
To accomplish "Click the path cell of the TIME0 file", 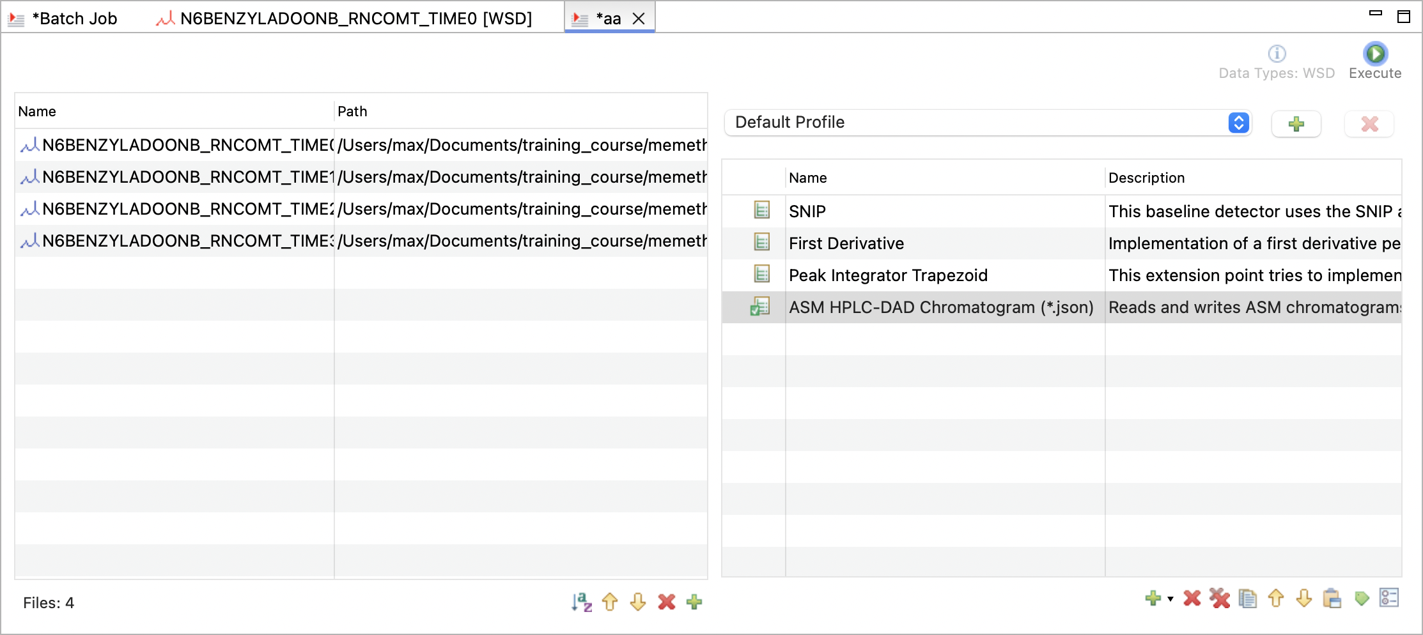I will (x=521, y=145).
